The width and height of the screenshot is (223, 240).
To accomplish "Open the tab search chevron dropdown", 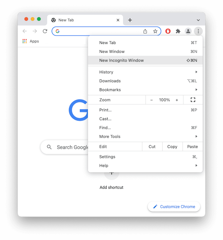I will [x=198, y=20].
